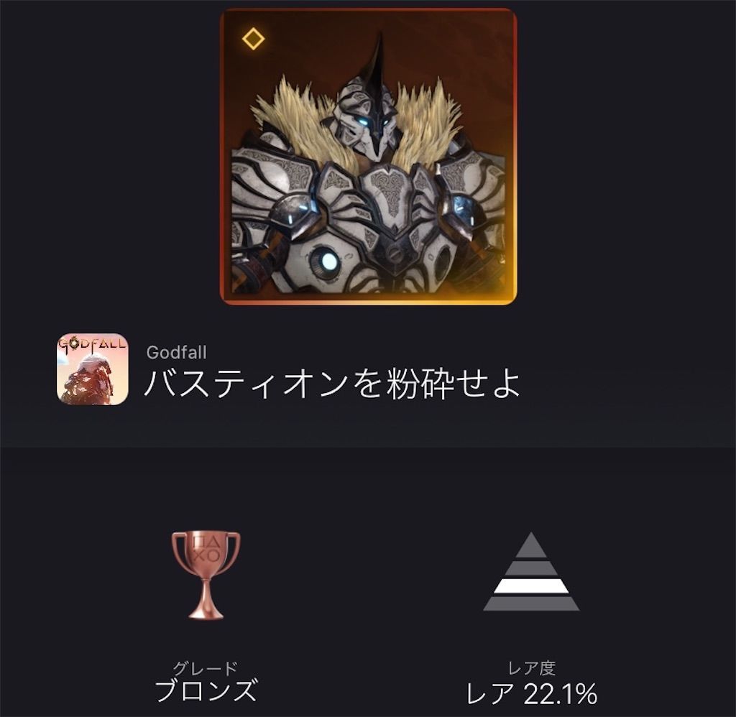Tap the グレード label
The height and width of the screenshot is (717, 736).
tap(205, 667)
